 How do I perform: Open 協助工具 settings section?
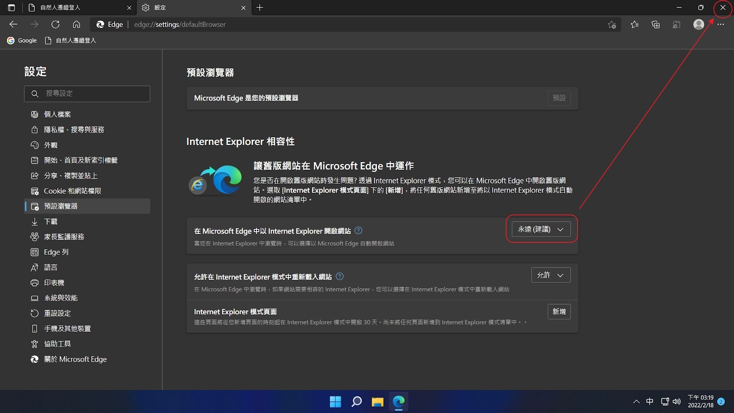point(87,344)
